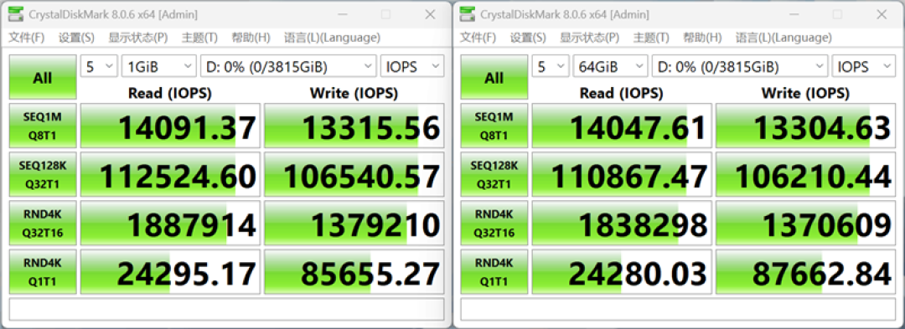Start RND4K Q1T1 test in right window
Screen dimensions: 905x329
[494, 272]
